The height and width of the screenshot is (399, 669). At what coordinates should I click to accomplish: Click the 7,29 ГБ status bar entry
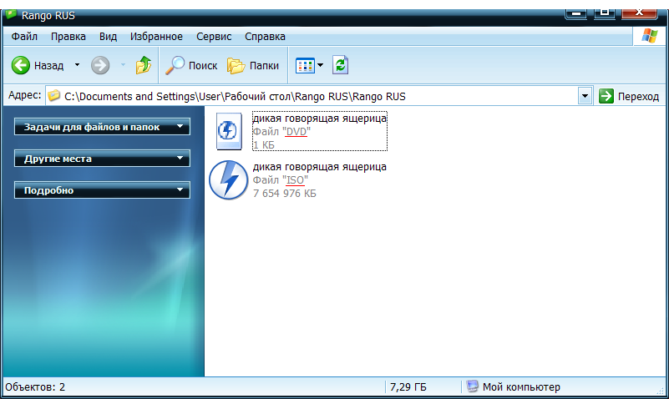pyautogui.click(x=408, y=387)
